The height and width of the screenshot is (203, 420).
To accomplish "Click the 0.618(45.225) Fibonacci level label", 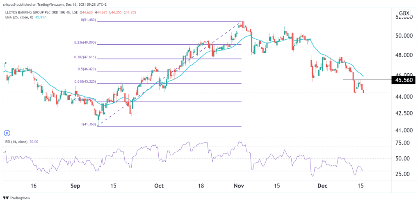I will click(85, 82).
